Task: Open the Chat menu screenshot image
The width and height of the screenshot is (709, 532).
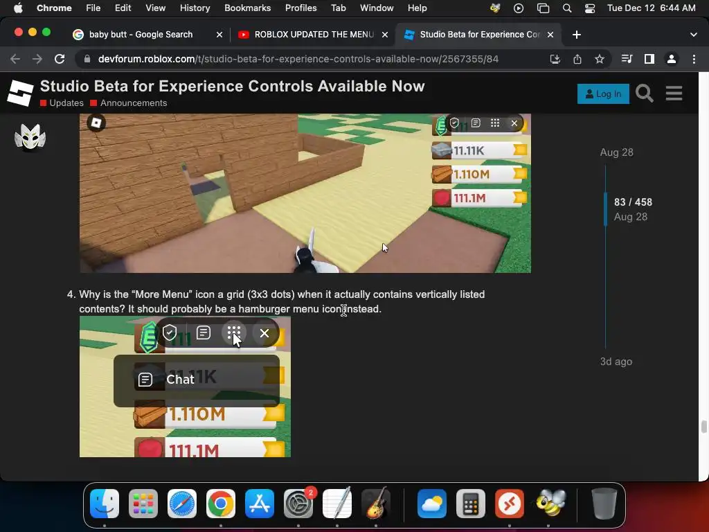Action: coord(185,387)
